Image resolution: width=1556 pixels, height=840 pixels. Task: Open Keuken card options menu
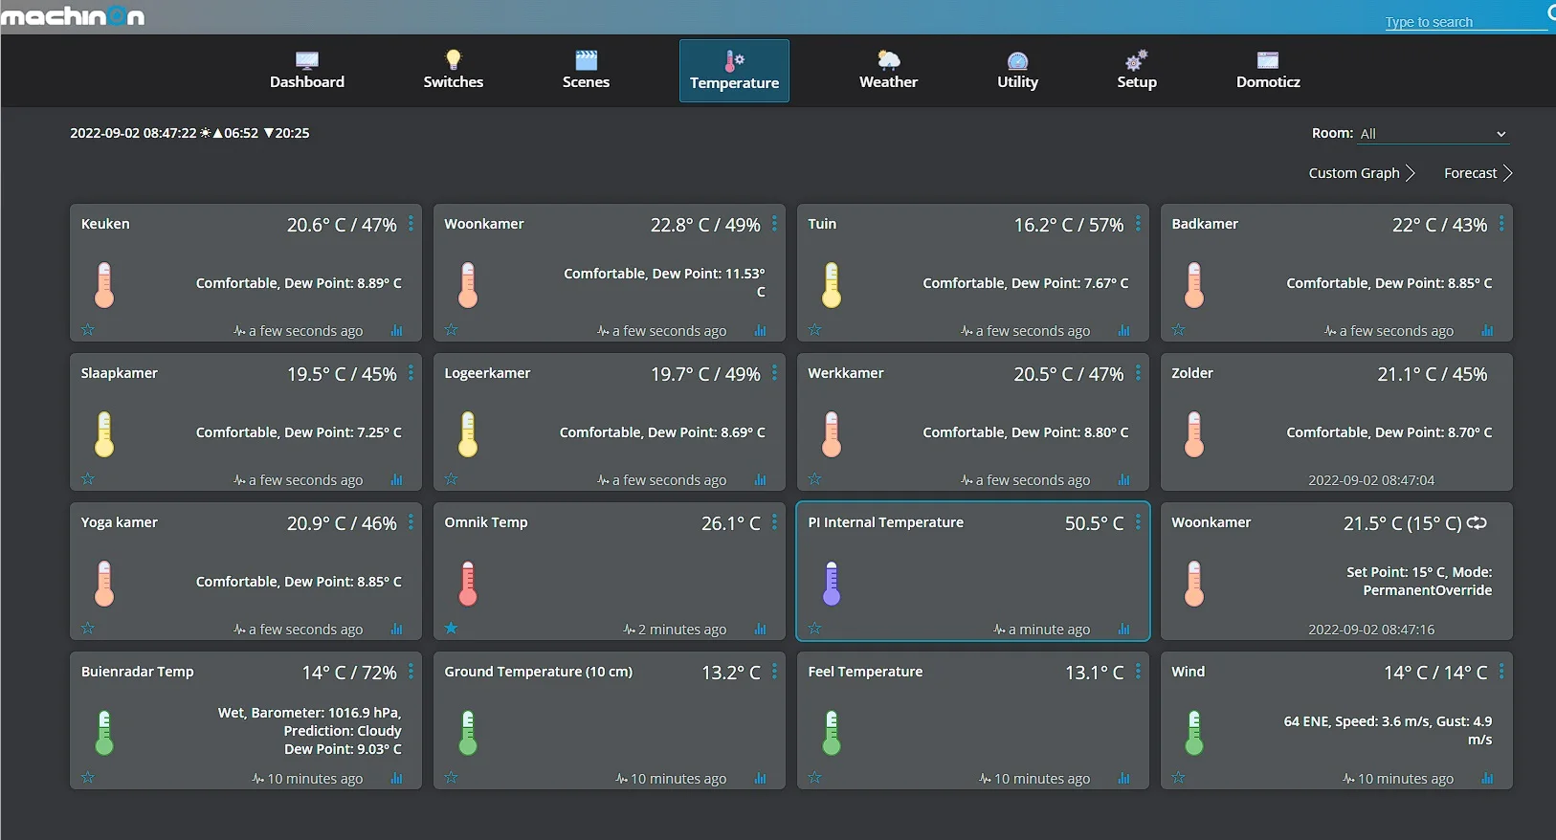[x=411, y=224]
